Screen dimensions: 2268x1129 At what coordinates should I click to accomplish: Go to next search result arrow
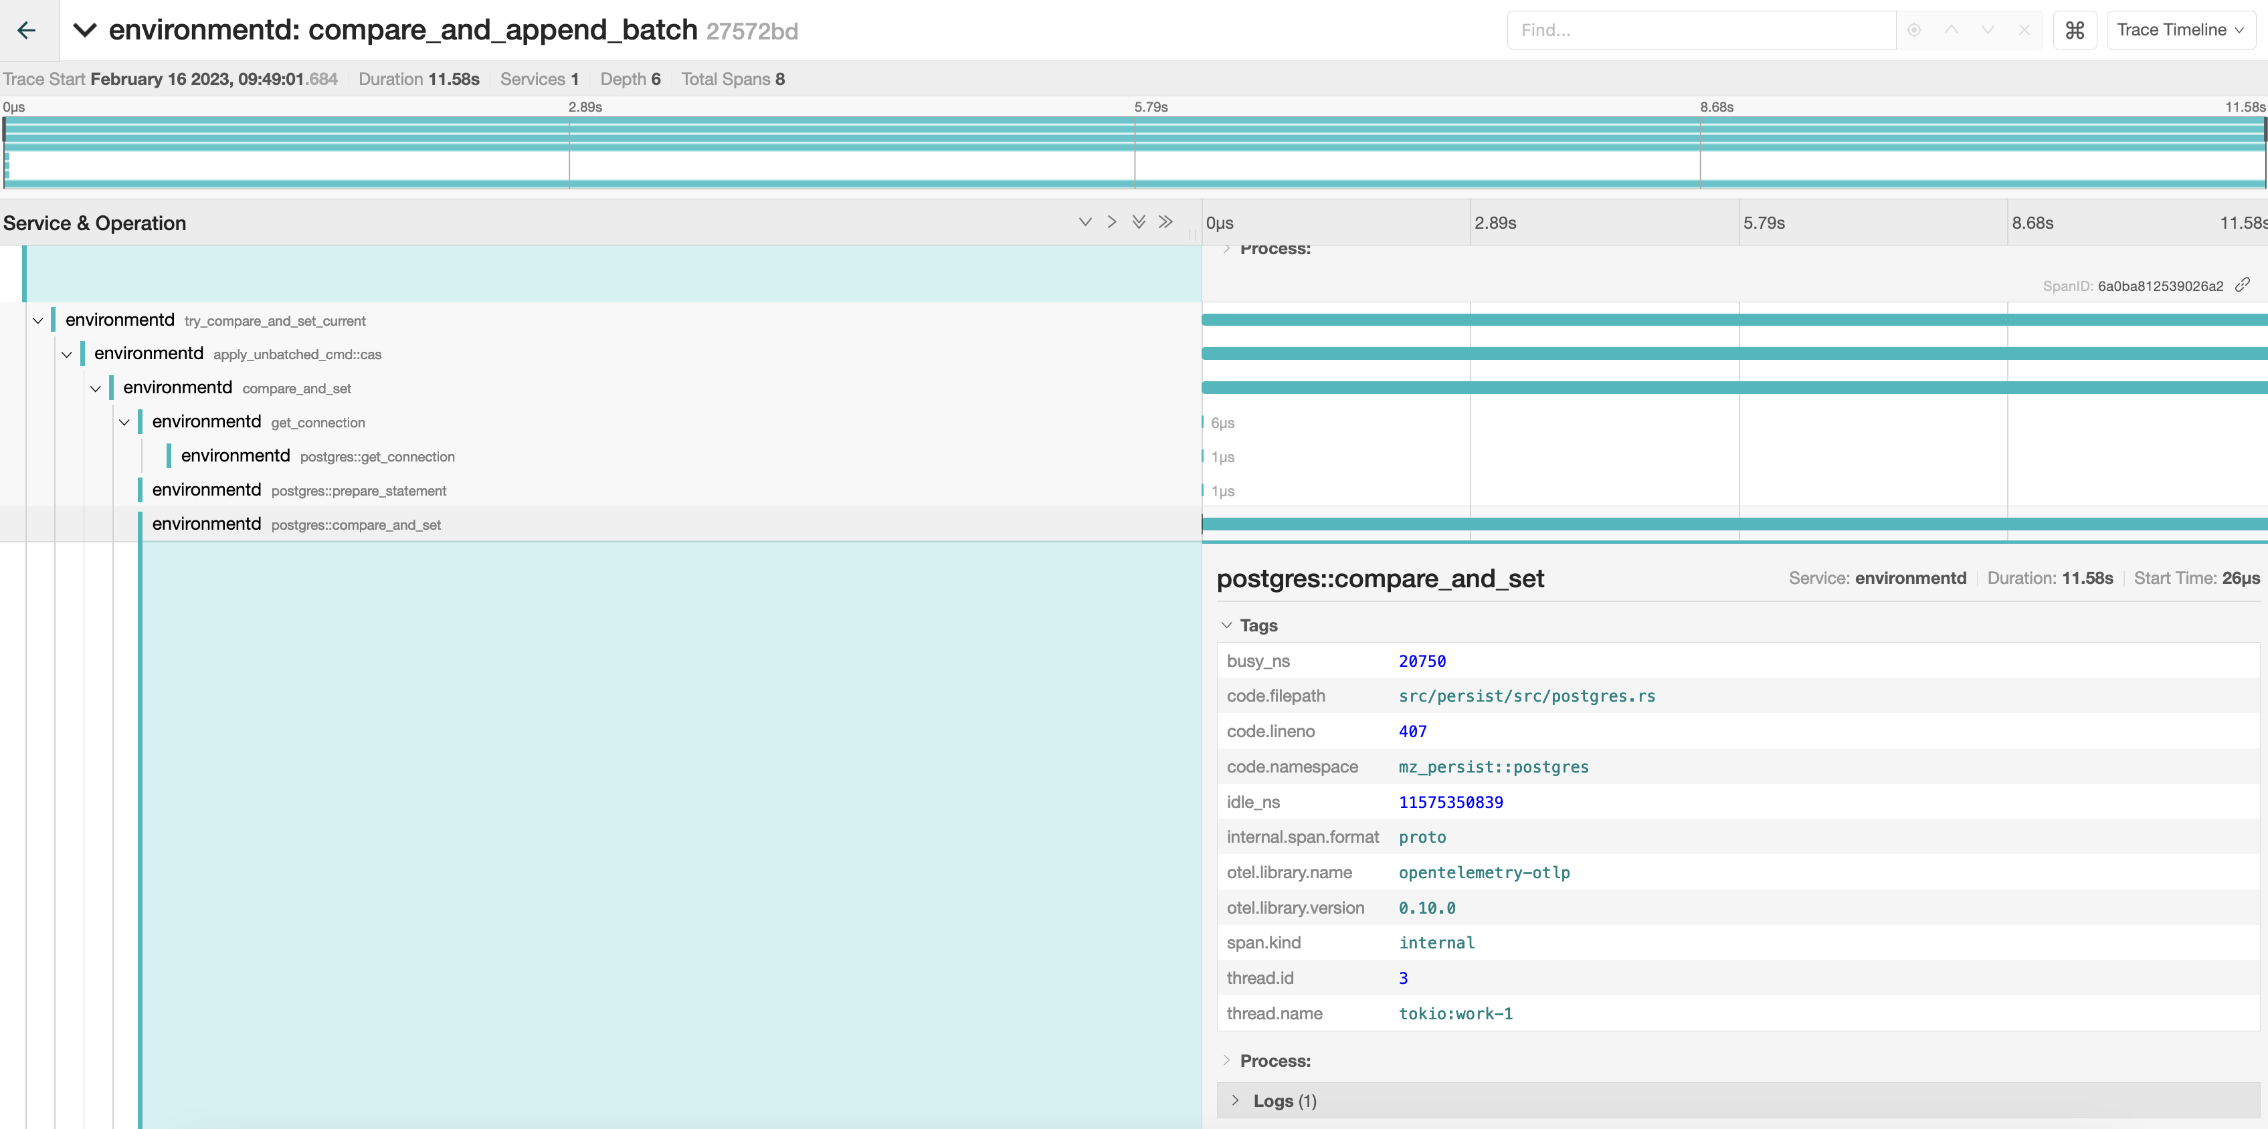tap(1987, 31)
